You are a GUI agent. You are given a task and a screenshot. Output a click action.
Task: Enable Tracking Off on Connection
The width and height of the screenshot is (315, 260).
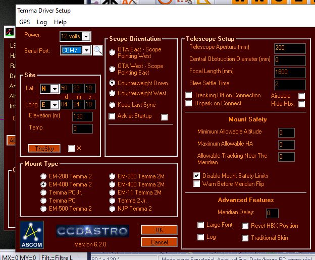[x=189, y=95]
